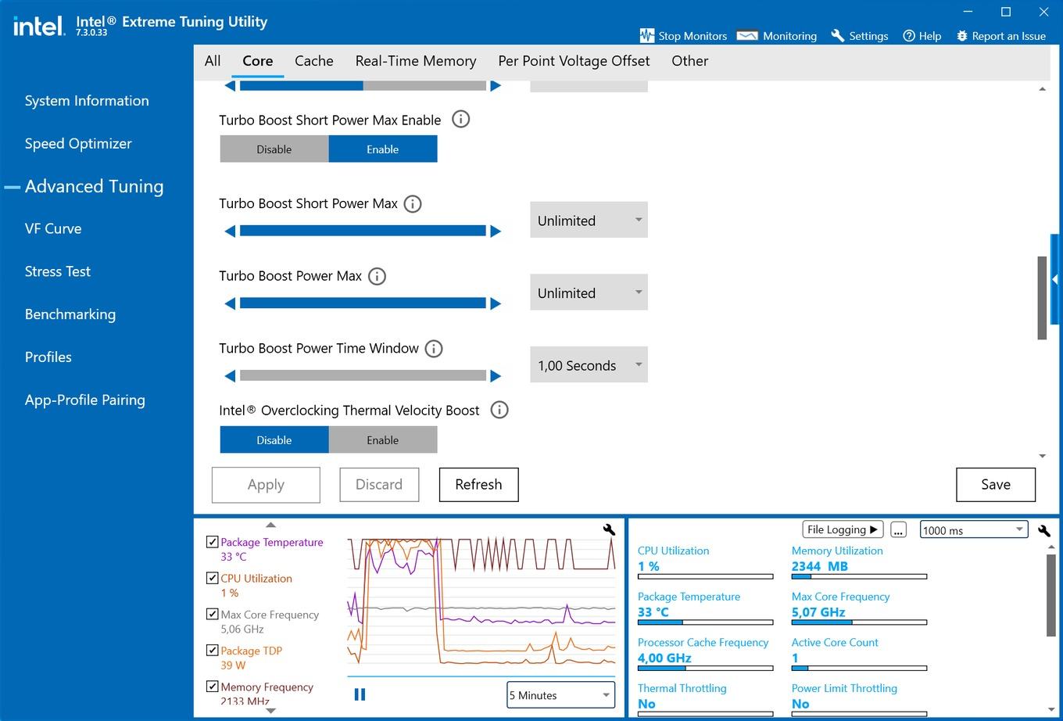This screenshot has width=1063, height=721.
Task: Decrease Turbo Boost Short Power Max with left arrow
Action: 230,231
